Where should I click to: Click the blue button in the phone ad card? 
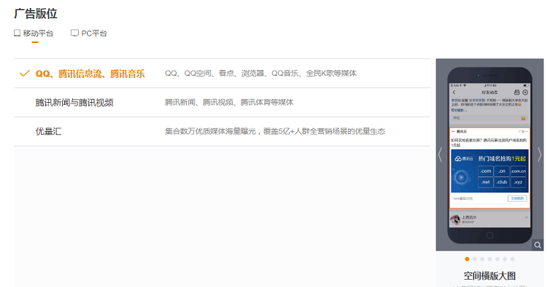click(517, 198)
